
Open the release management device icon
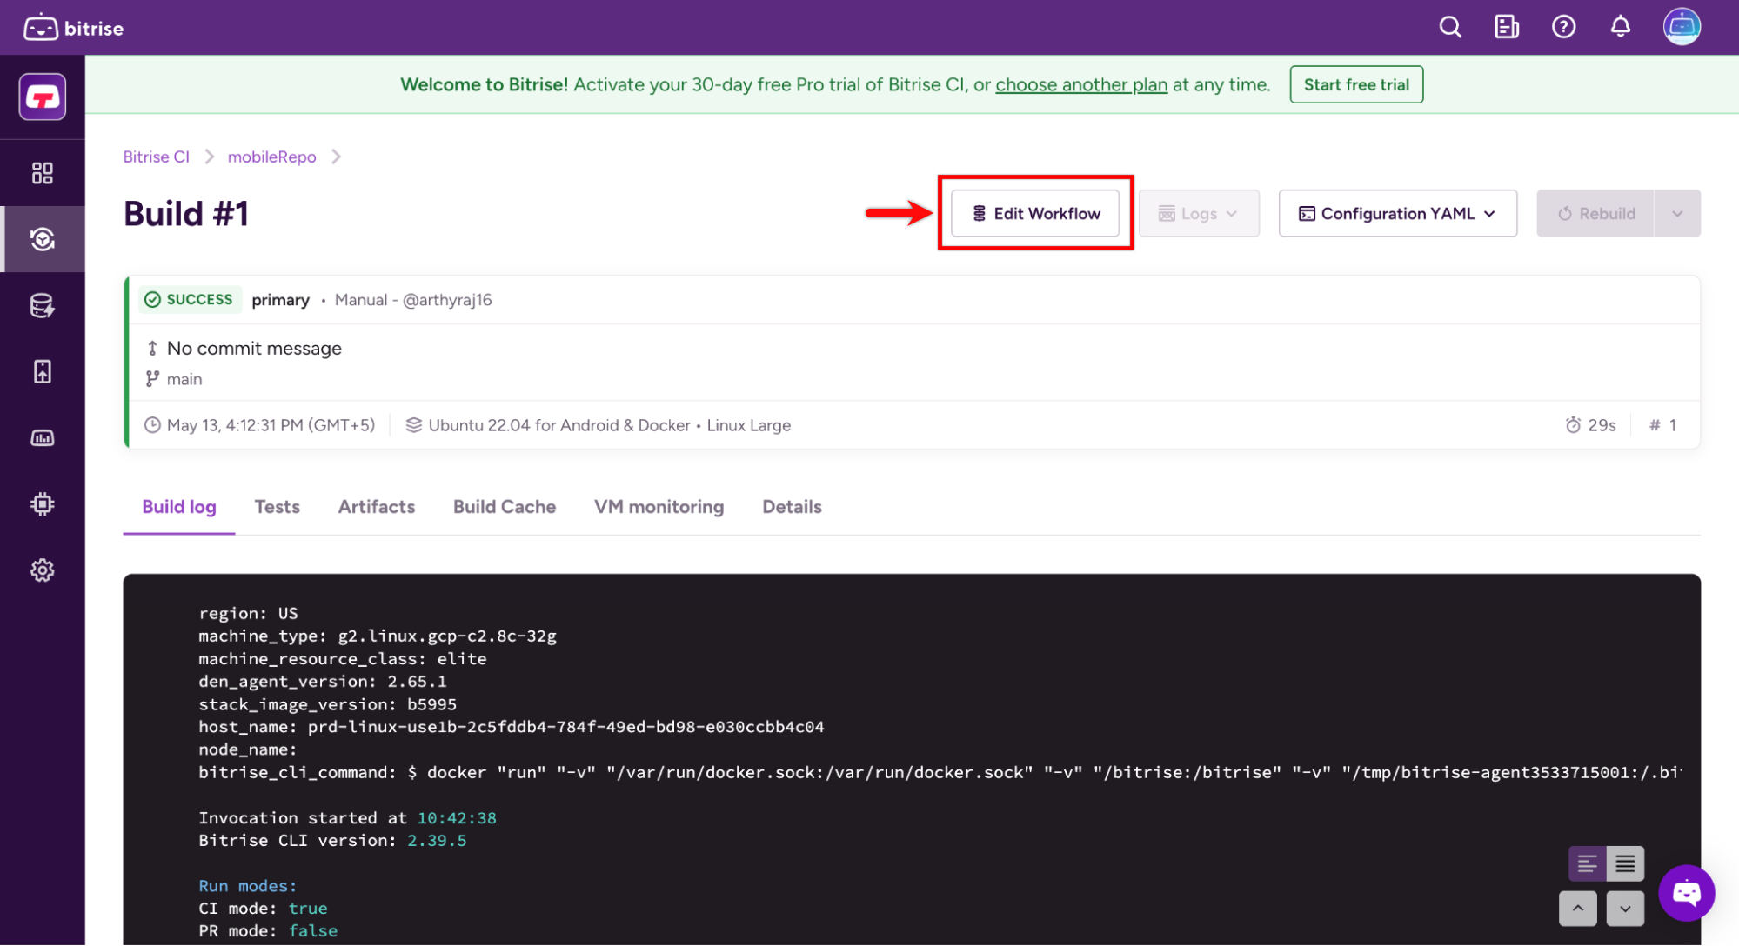point(43,371)
